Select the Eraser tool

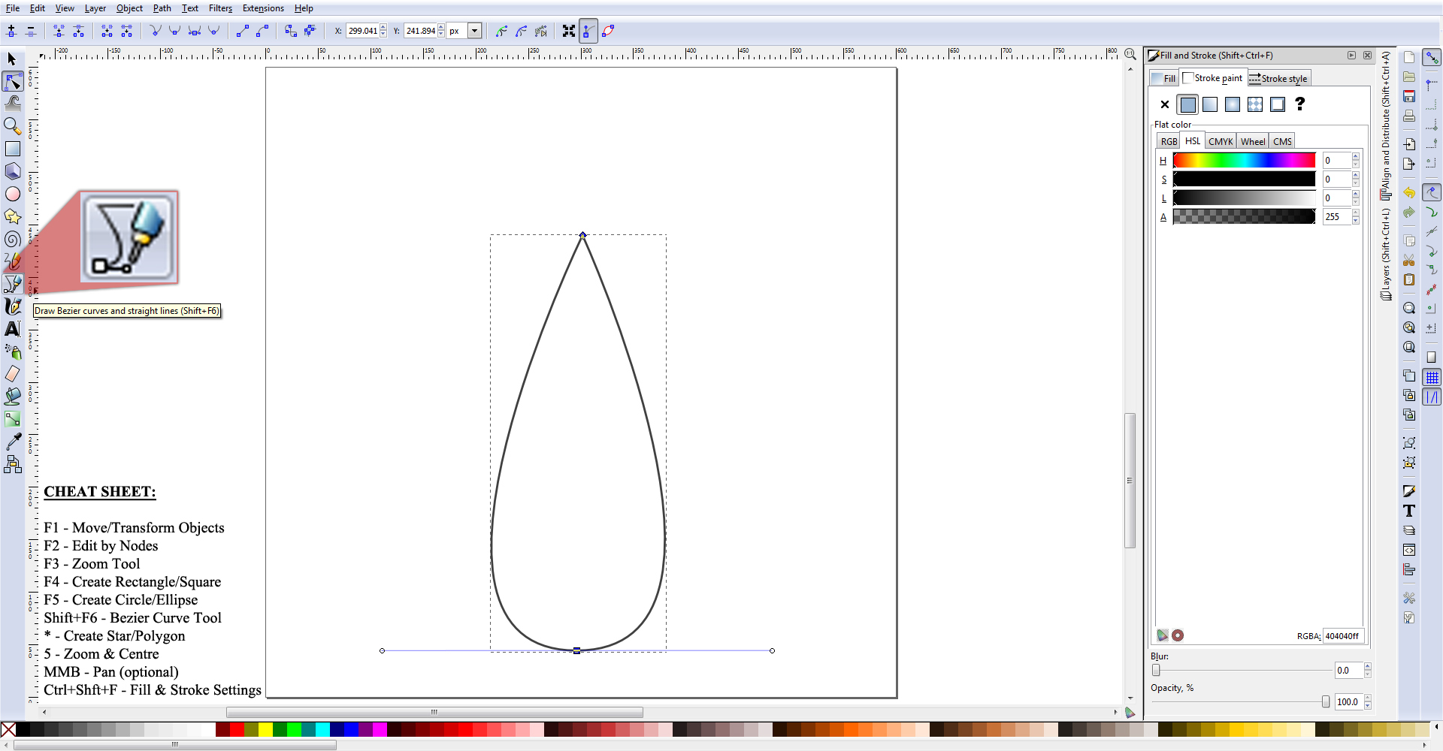click(13, 374)
